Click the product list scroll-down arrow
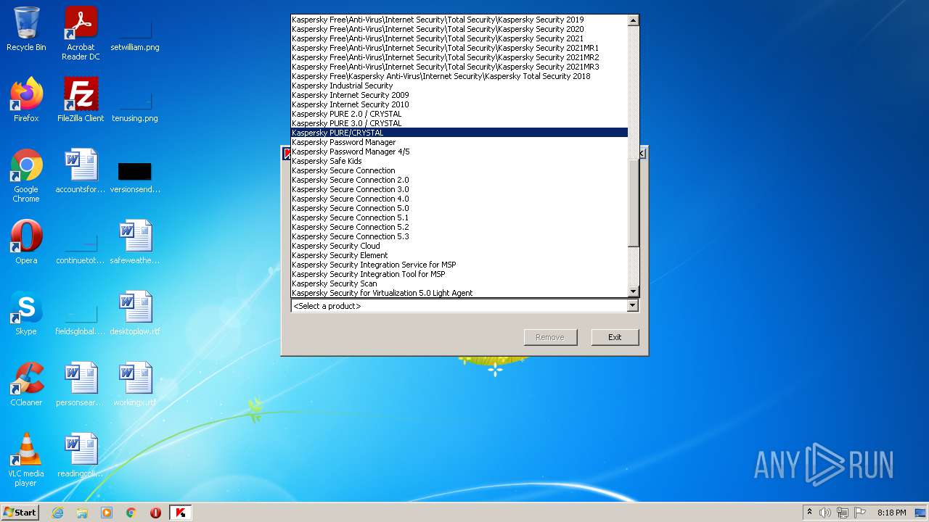This screenshot has height=522, width=929. (634, 291)
